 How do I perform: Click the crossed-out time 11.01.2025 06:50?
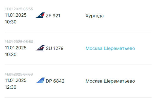click(x=19, y=42)
